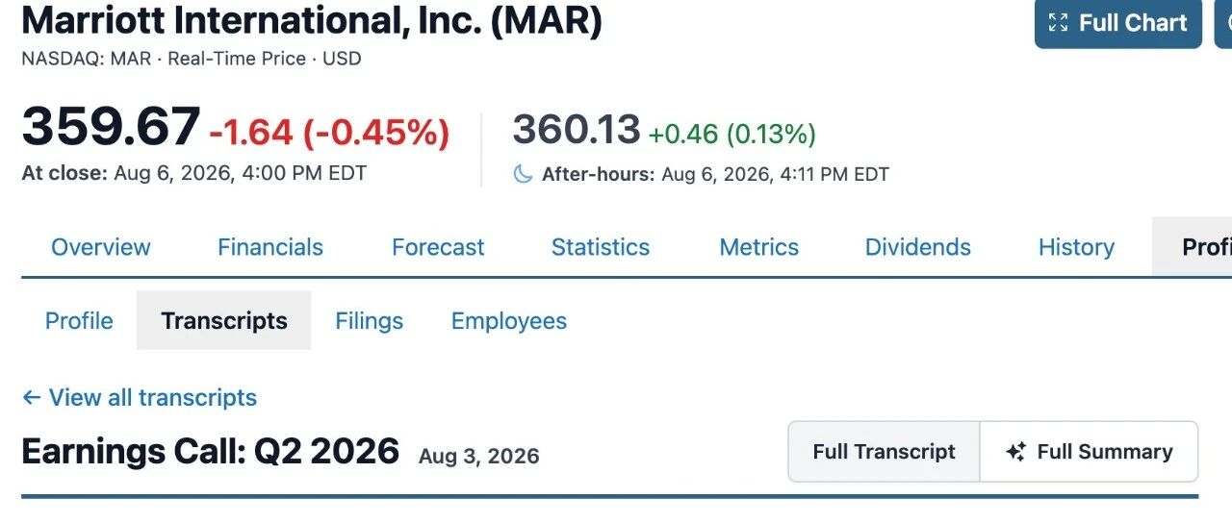The image size is (1232, 523).
Task: Click the expand arrows icon on Full Chart
Action: [1058, 22]
